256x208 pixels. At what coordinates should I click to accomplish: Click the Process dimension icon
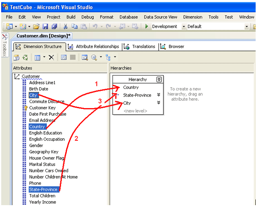pyautogui.click(x=16, y=58)
